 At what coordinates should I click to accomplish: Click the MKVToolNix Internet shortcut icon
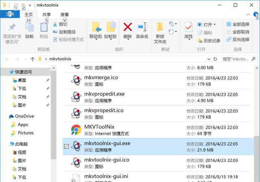click(x=76, y=130)
